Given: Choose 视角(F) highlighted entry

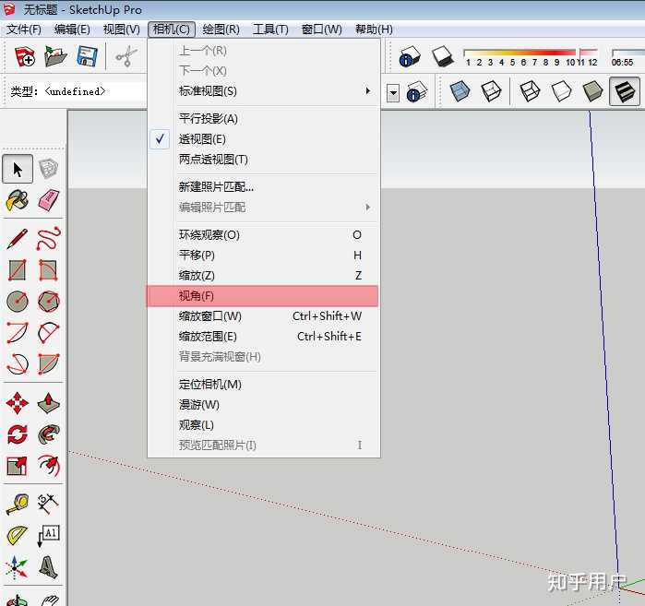Looking at the screenshot, I should tap(262, 296).
